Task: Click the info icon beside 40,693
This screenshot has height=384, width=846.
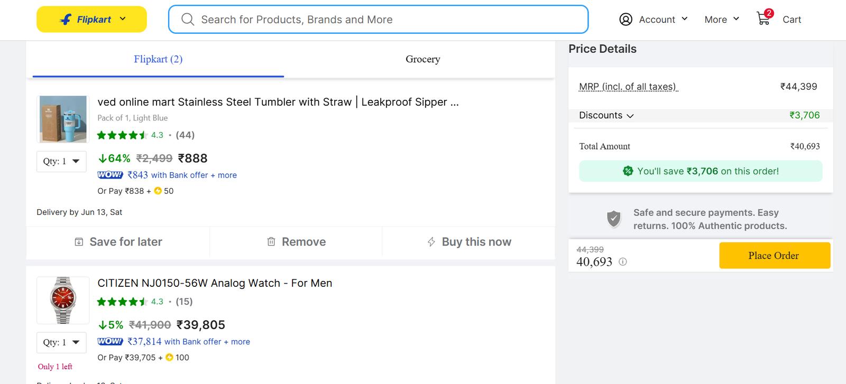Action: point(623,261)
